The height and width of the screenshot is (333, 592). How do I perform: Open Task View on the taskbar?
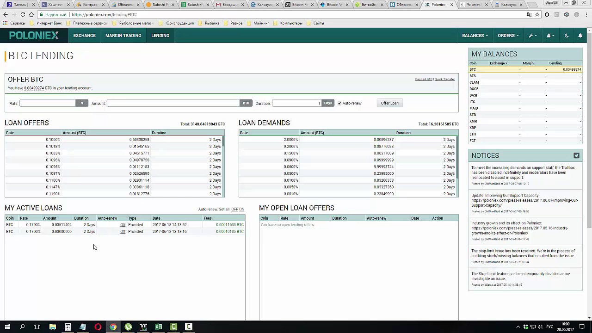point(37,327)
